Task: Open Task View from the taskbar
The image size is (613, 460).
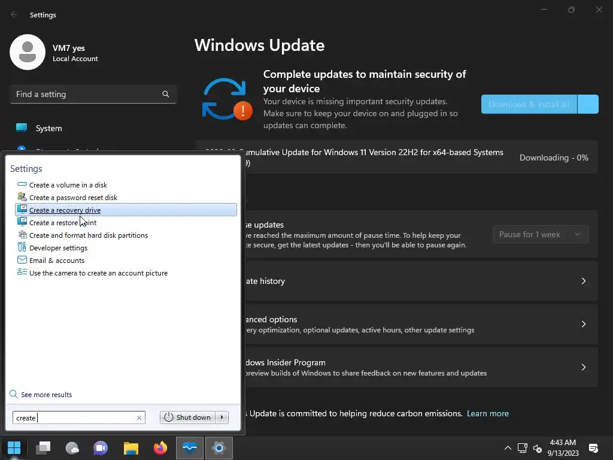Action: pos(43,448)
